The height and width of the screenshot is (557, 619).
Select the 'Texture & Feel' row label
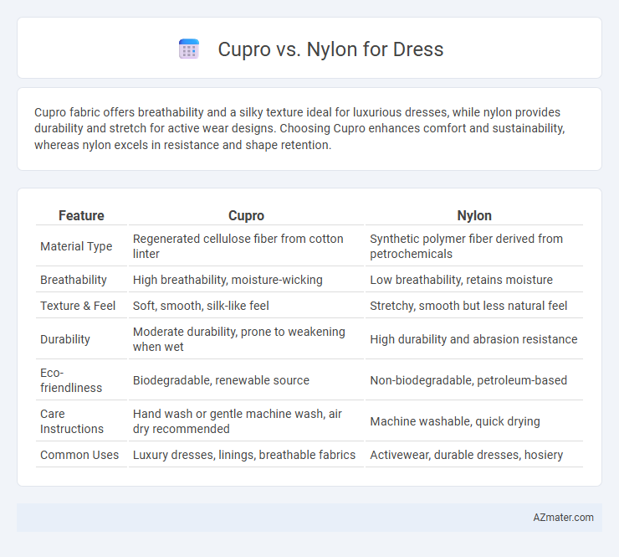(x=78, y=306)
